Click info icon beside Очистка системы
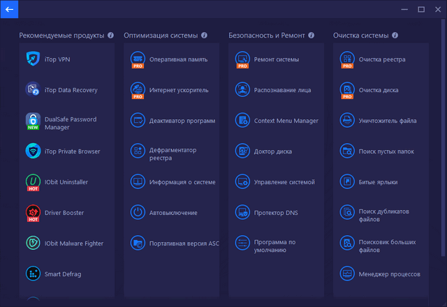Image resolution: width=447 pixels, height=307 pixels. coord(395,35)
